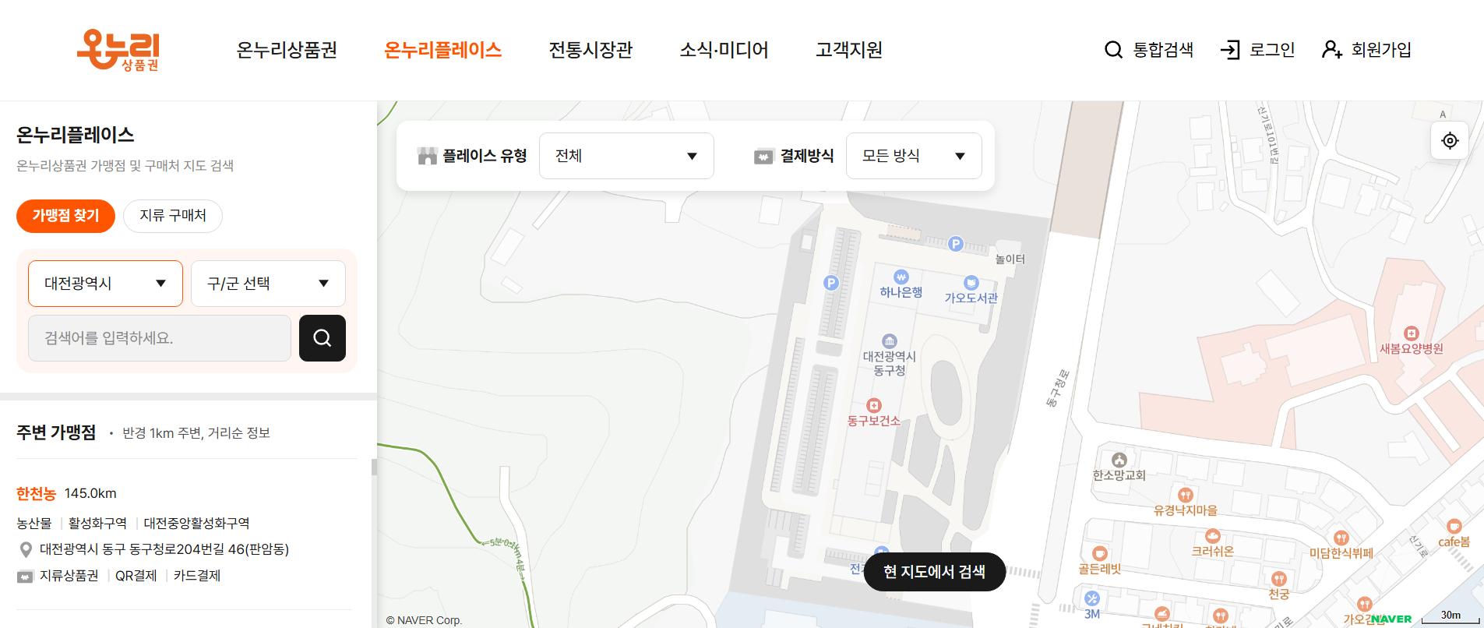The width and height of the screenshot is (1484, 628).
Task: Open 고객지원 menu
Action: click(x=849, y=50)
